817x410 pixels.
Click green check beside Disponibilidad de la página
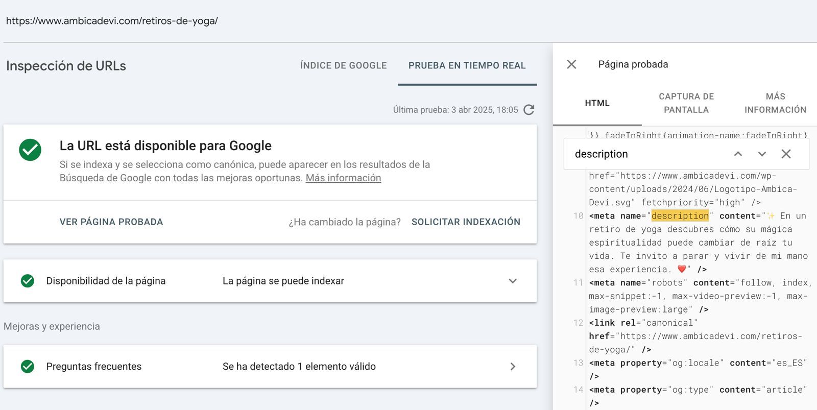28,281
